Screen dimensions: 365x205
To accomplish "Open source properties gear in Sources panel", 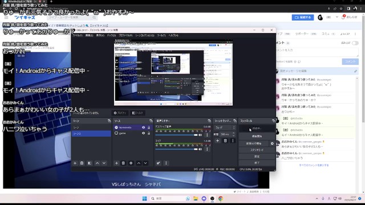I will pyautogui.click(x=131, y=163).
